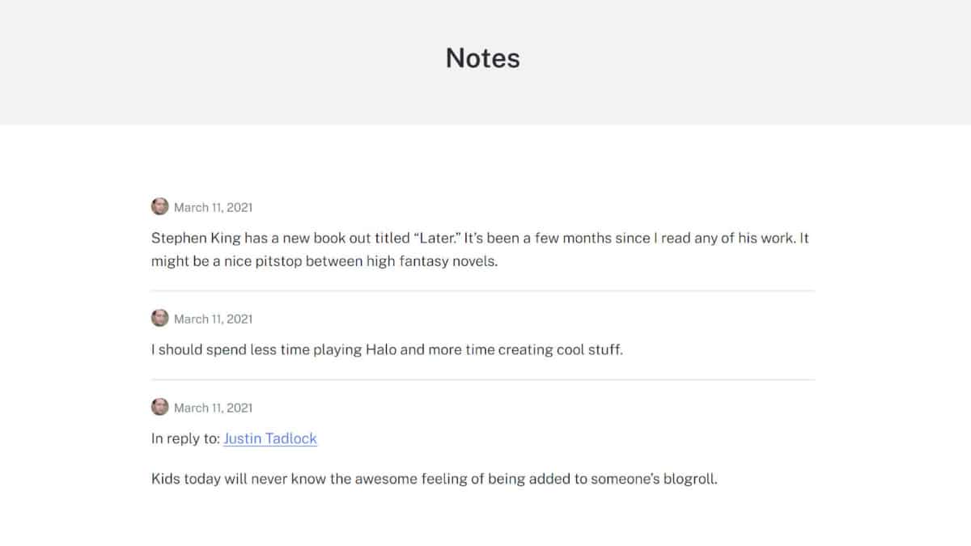
Task: Click the "In reply to:" label
Action: pos(185,438)
